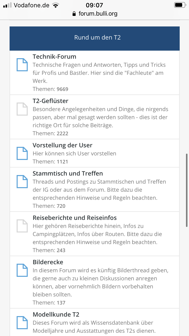Select the Modellkunde T2 forum title
Image resolution: width=189 pixels, height=336 pixels.
56,315
